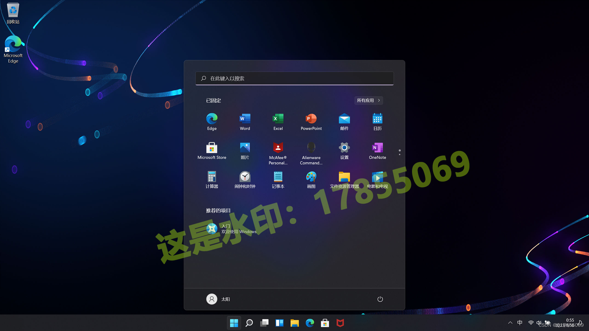Open the 邮件 mail app
The width and height of the screenshot is (589, 331).
(x=344, y=122)
